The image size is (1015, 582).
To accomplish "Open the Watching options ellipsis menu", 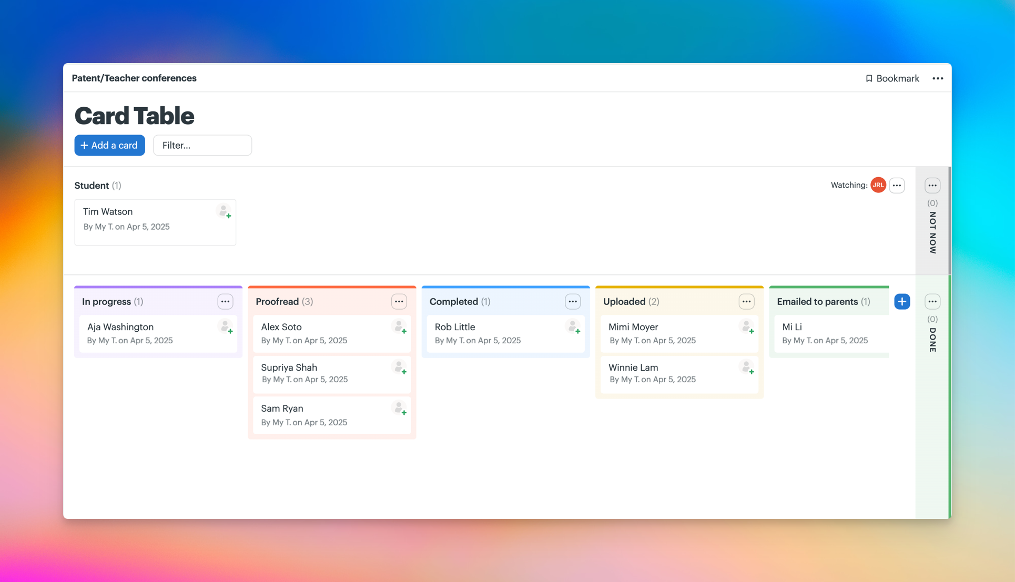I will (x=897, y=185).
